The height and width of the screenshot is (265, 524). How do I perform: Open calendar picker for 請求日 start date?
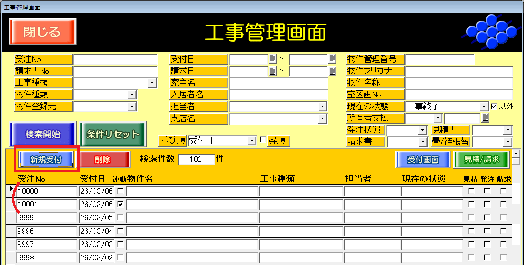pyautogui.click(x=273, y=71)
